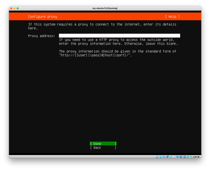This screenshot has width=210, height=170.
Task: Click the network adapter status icon
Action: tap(168, 157)
